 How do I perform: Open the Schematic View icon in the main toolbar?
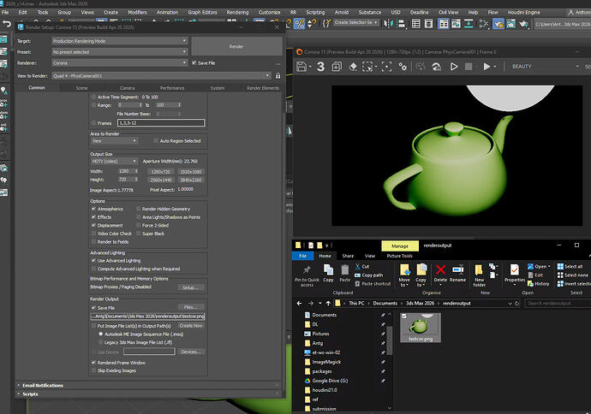click(483, 24)
